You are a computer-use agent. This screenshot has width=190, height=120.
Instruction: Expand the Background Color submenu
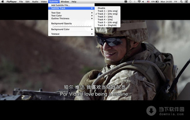tap(71, 29)
